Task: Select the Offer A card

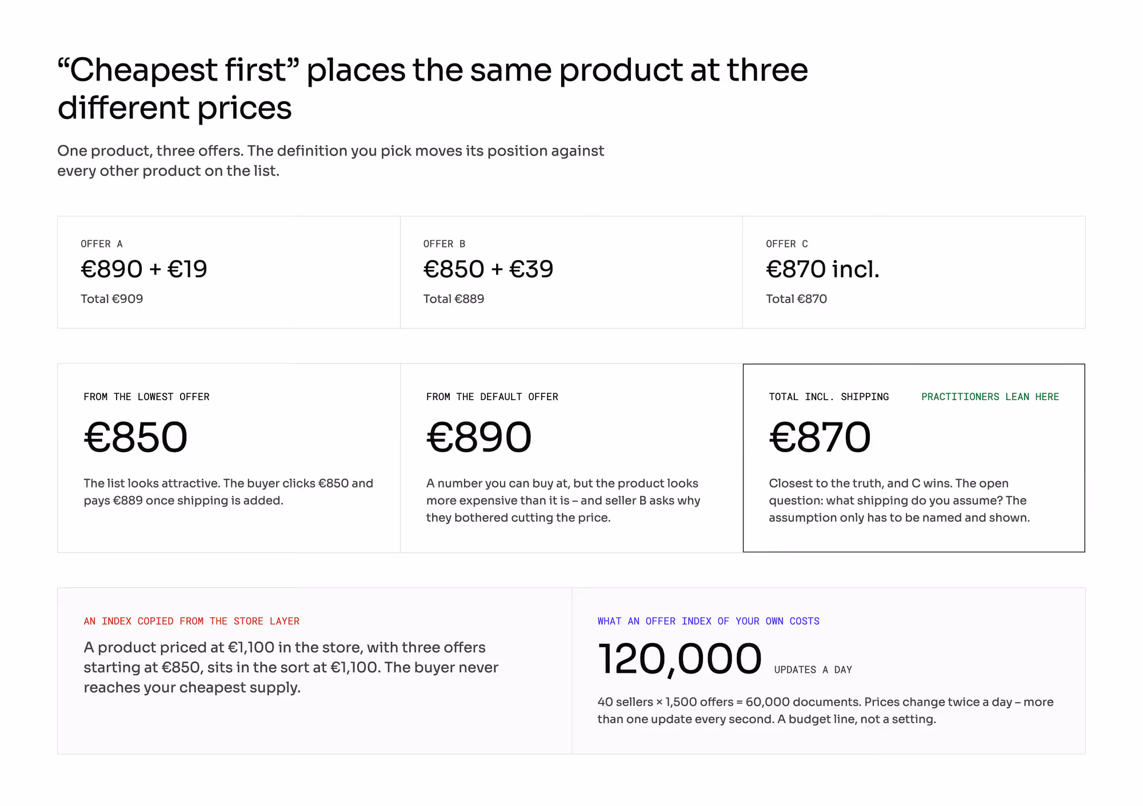Action: (x=229, y=272)
